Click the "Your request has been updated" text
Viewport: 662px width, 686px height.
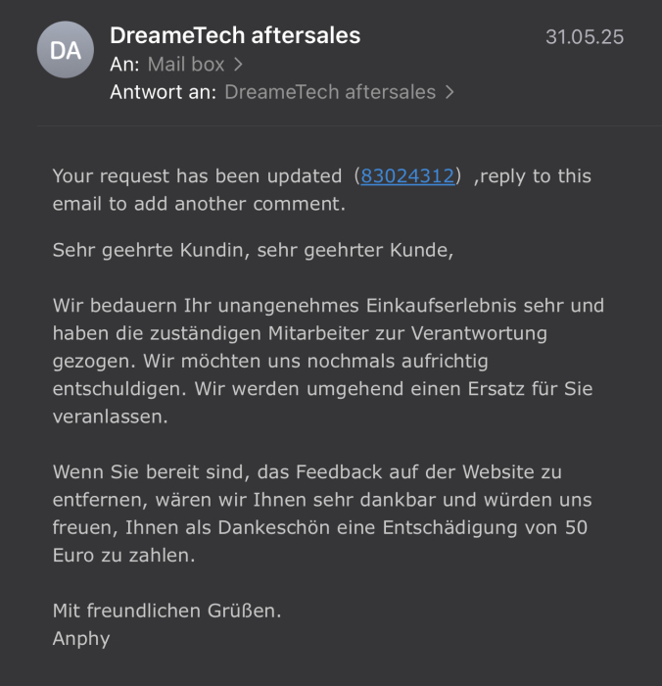[196, 176]
